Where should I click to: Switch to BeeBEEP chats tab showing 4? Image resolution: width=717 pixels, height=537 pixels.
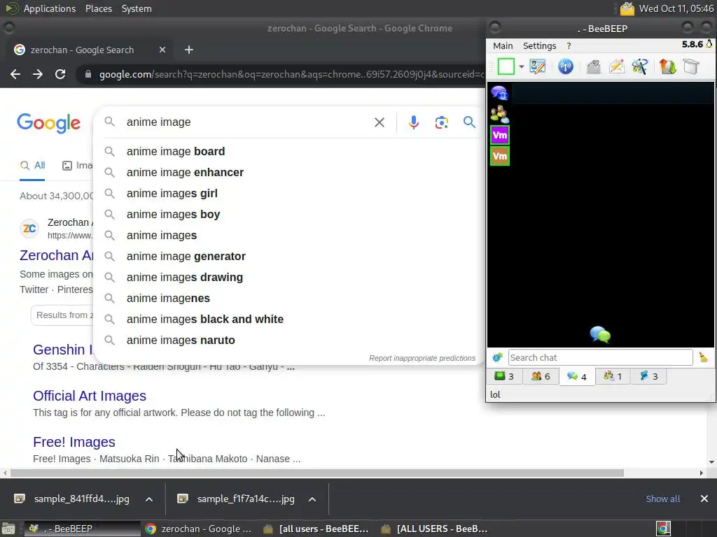[577, 376]
